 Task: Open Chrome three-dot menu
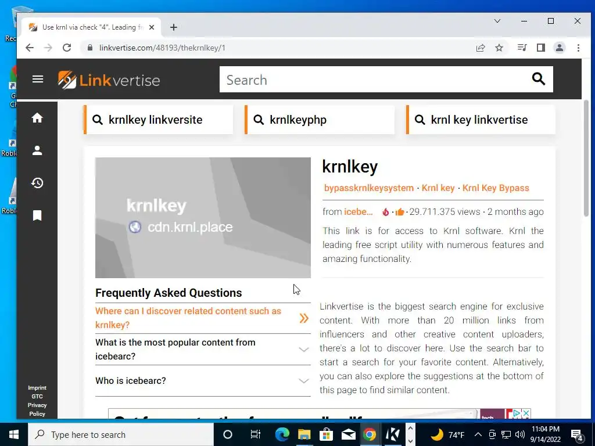[x=578, y=48]
